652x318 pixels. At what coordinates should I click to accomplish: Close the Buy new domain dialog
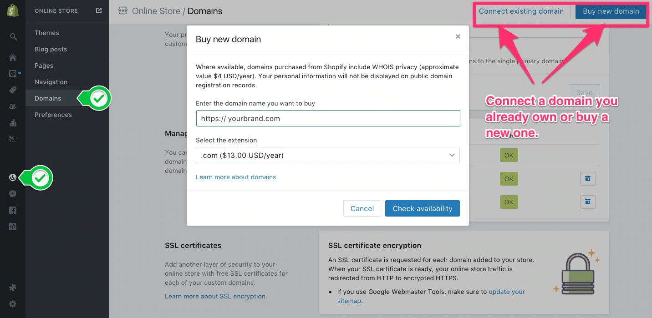tap(458, 36)
